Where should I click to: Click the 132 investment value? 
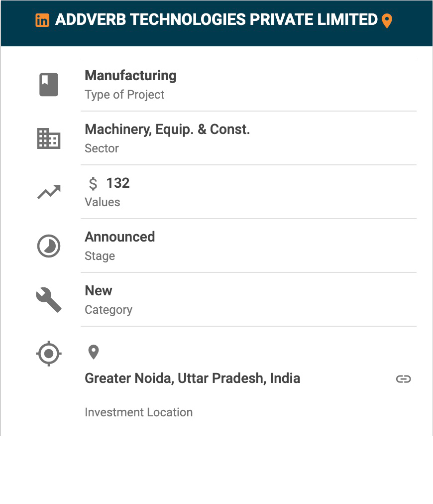118,183
